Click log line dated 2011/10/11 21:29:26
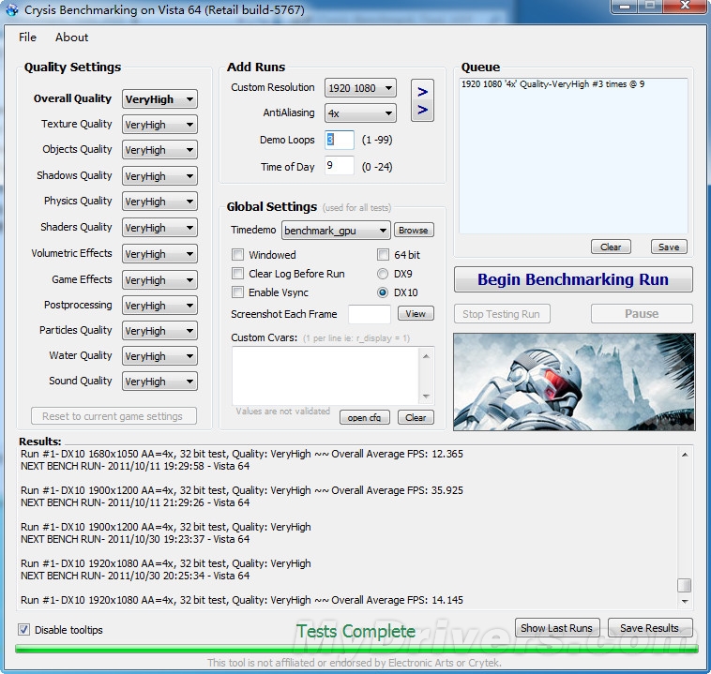The image size is (711, 674). [135, 502]
